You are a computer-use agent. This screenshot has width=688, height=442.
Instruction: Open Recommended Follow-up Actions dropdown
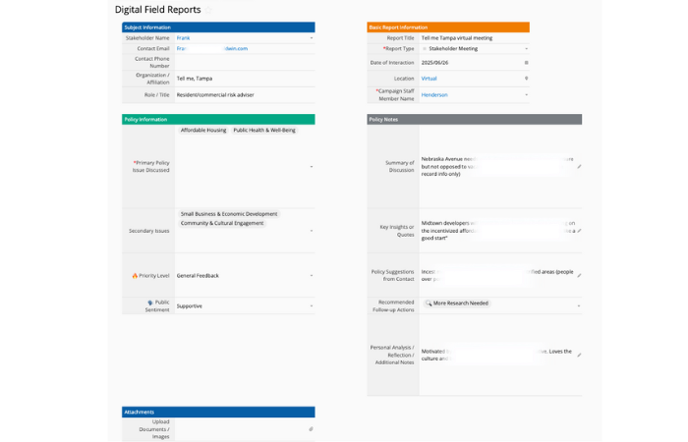click(579, 305)
